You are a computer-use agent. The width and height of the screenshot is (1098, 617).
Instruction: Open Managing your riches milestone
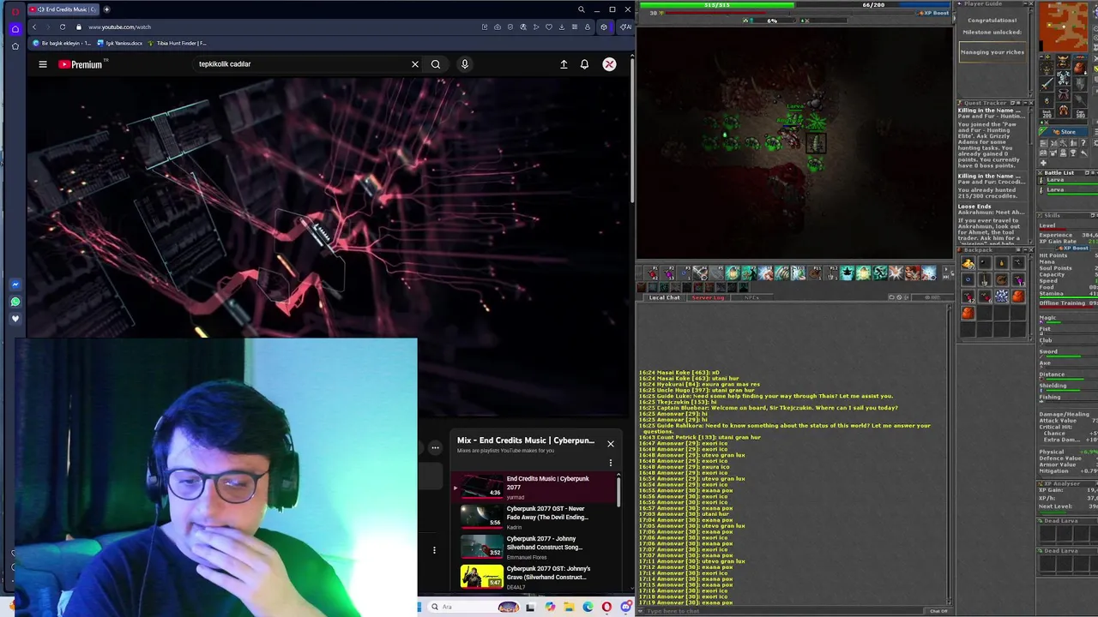pos(992,51)
